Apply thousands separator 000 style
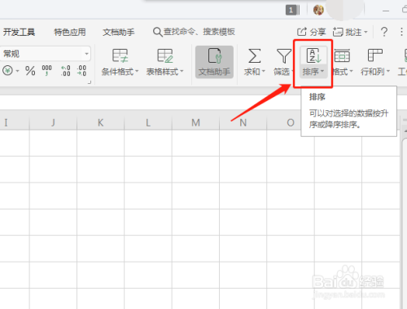407x309 pixels. tap(46, 70)
